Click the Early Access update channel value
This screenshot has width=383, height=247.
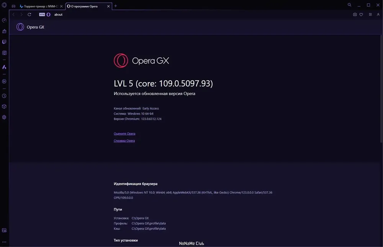[x=151, y=108]
